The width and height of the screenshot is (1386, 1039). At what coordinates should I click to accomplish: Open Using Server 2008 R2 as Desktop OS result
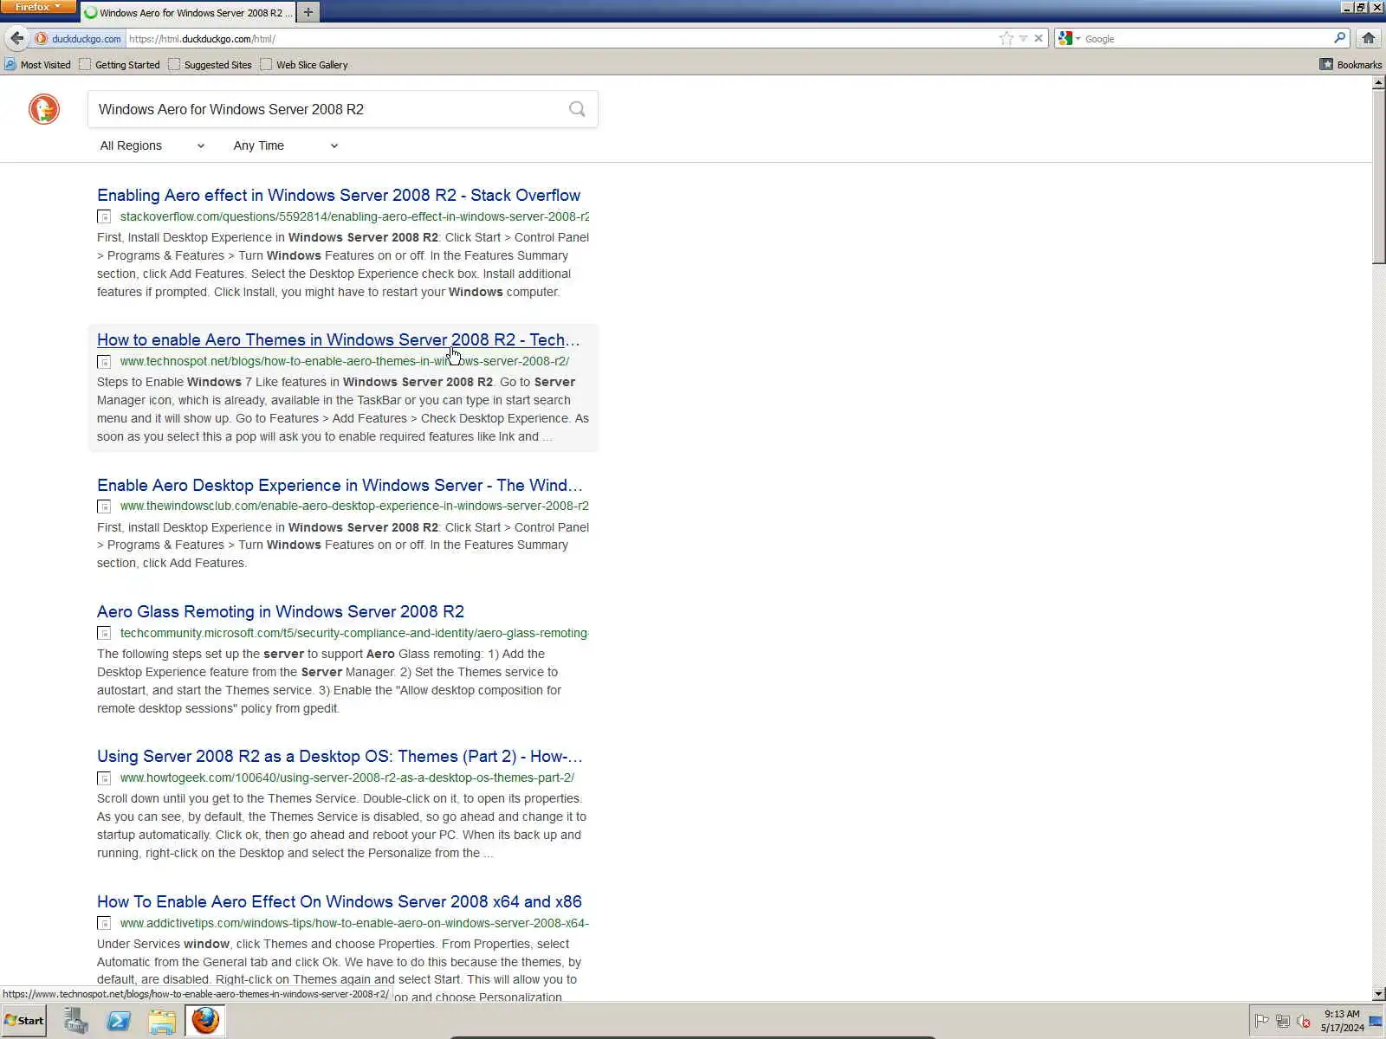click(x=340, y=757)
